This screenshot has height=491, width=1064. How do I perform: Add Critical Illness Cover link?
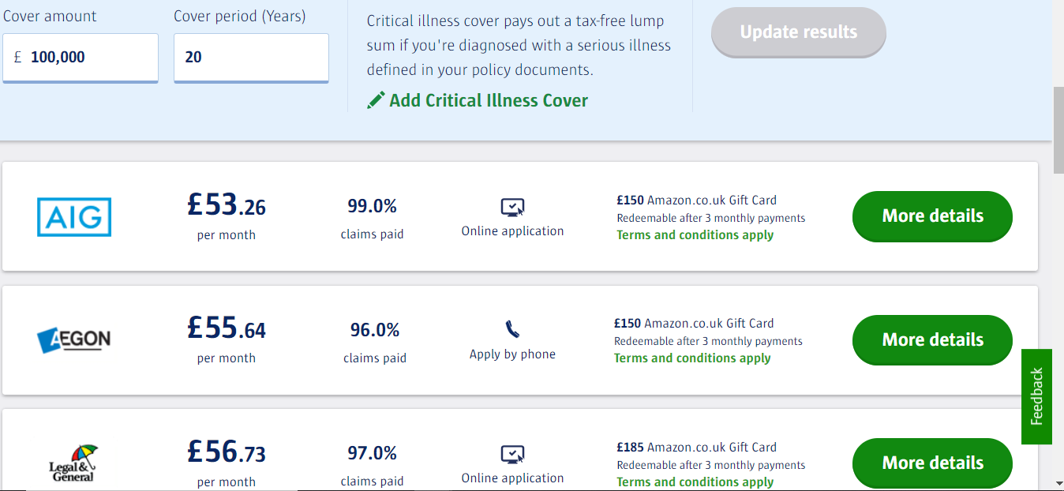click(489, 100)
